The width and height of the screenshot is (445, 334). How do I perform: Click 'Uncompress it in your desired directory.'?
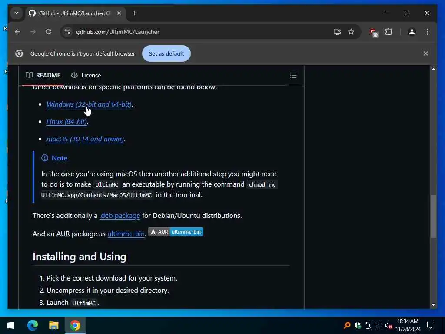(x=108, y=290)
